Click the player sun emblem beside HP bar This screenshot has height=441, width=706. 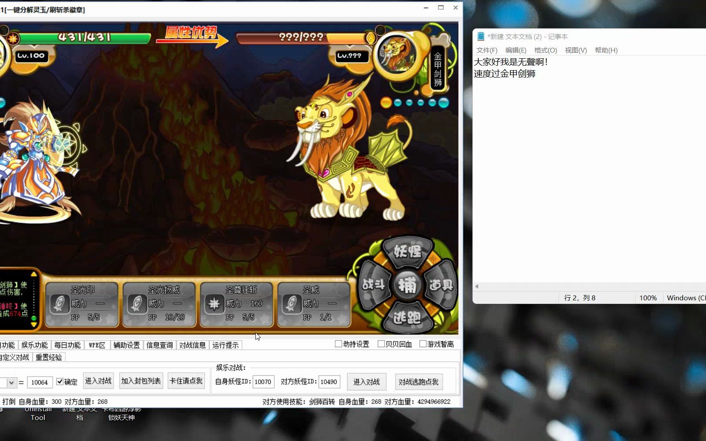tap(13, 39)
